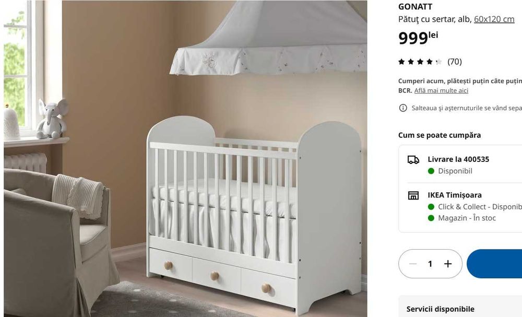Viewport: 522px width, 317px height.
Task: Open the 60x120 cm size link
Action: tap(494, 19)
